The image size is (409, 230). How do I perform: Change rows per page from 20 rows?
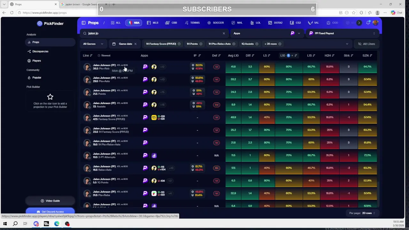(x=368, y=213)
